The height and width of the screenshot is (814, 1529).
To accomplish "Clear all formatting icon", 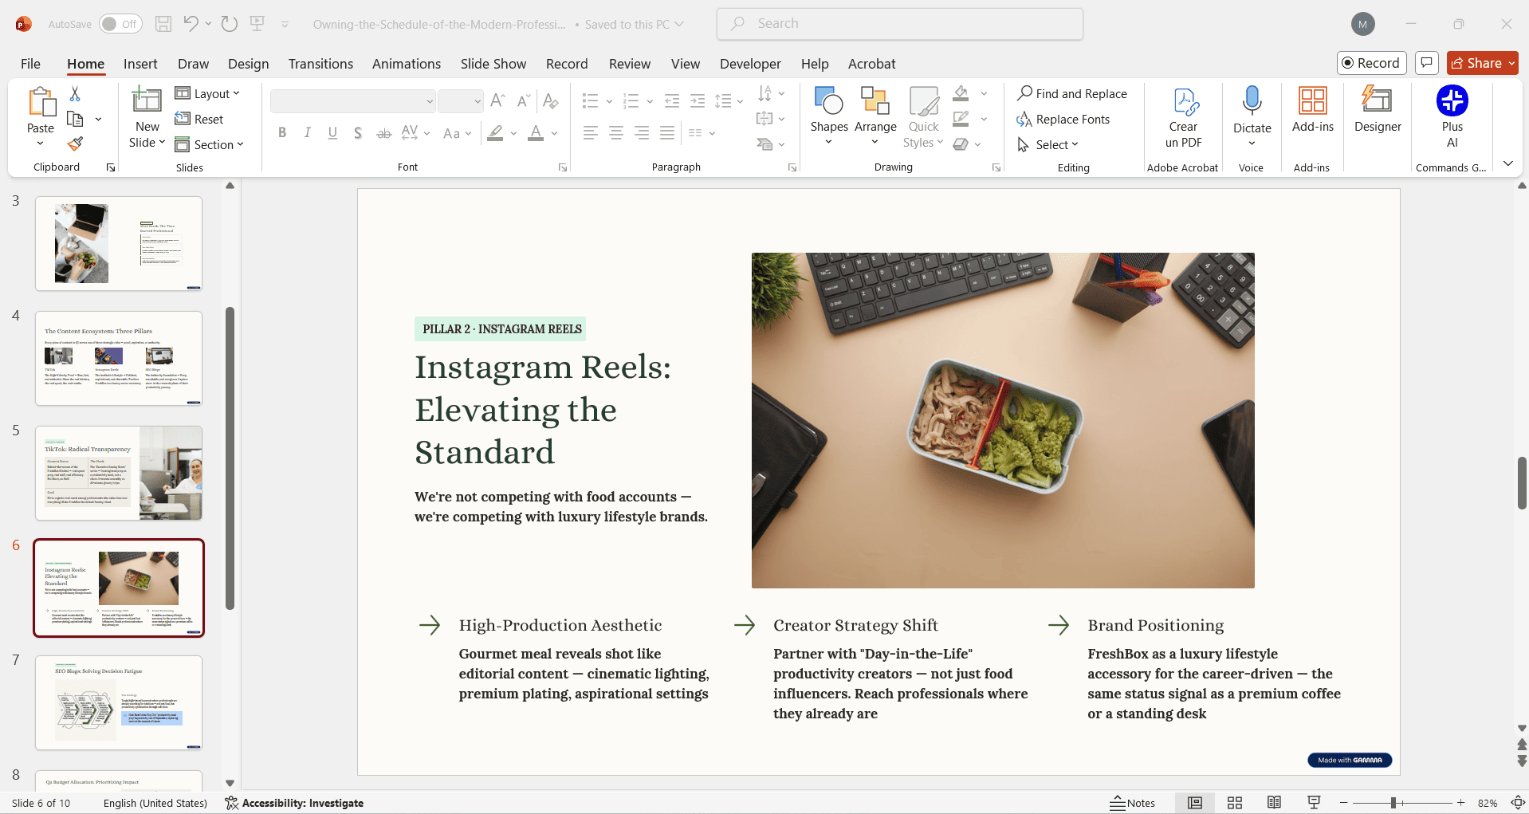I will (x=550, y=100).
